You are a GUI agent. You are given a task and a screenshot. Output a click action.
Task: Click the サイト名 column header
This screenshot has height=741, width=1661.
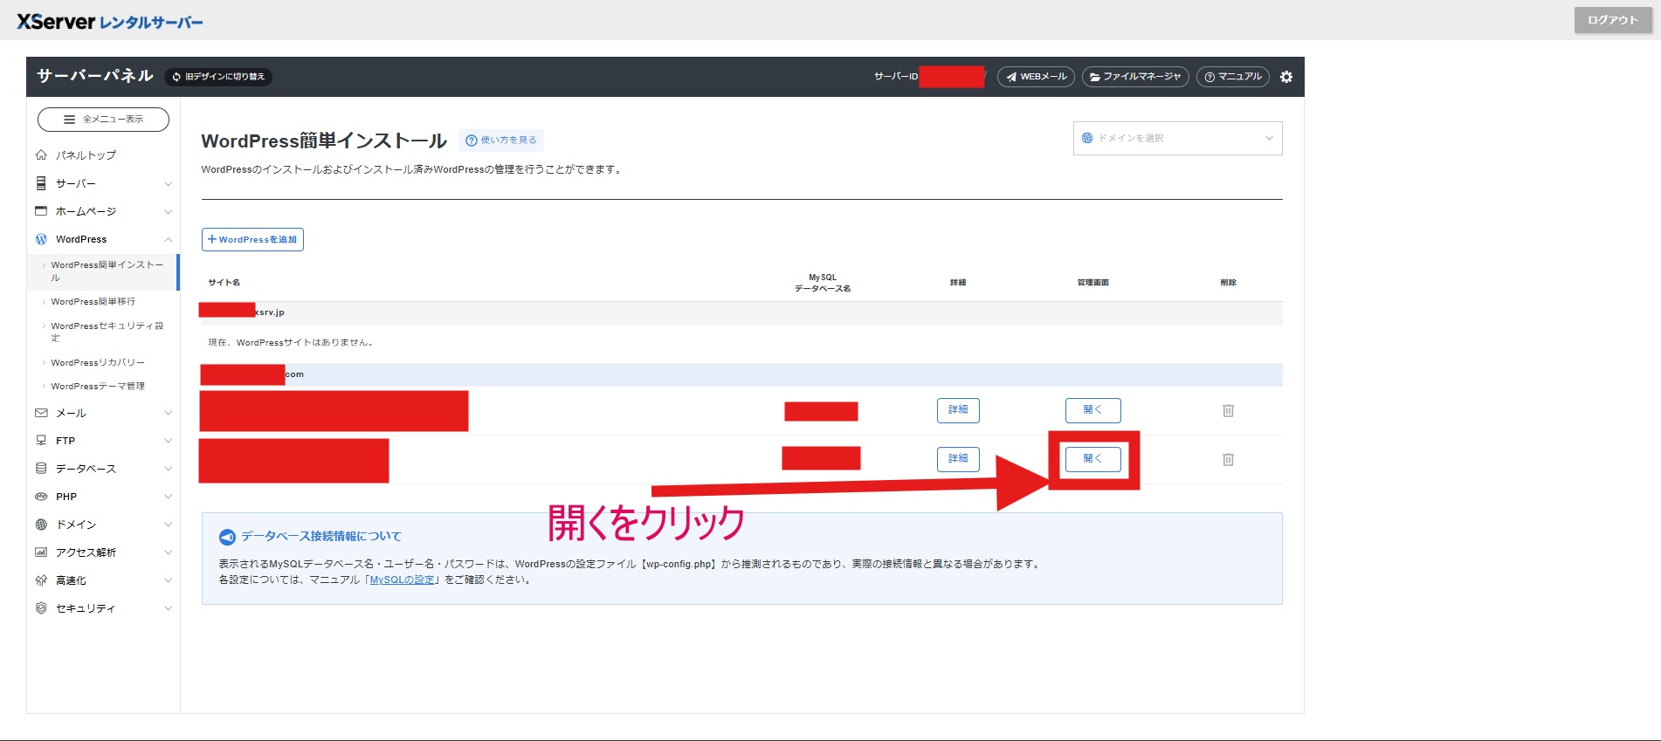coord(224,283)
